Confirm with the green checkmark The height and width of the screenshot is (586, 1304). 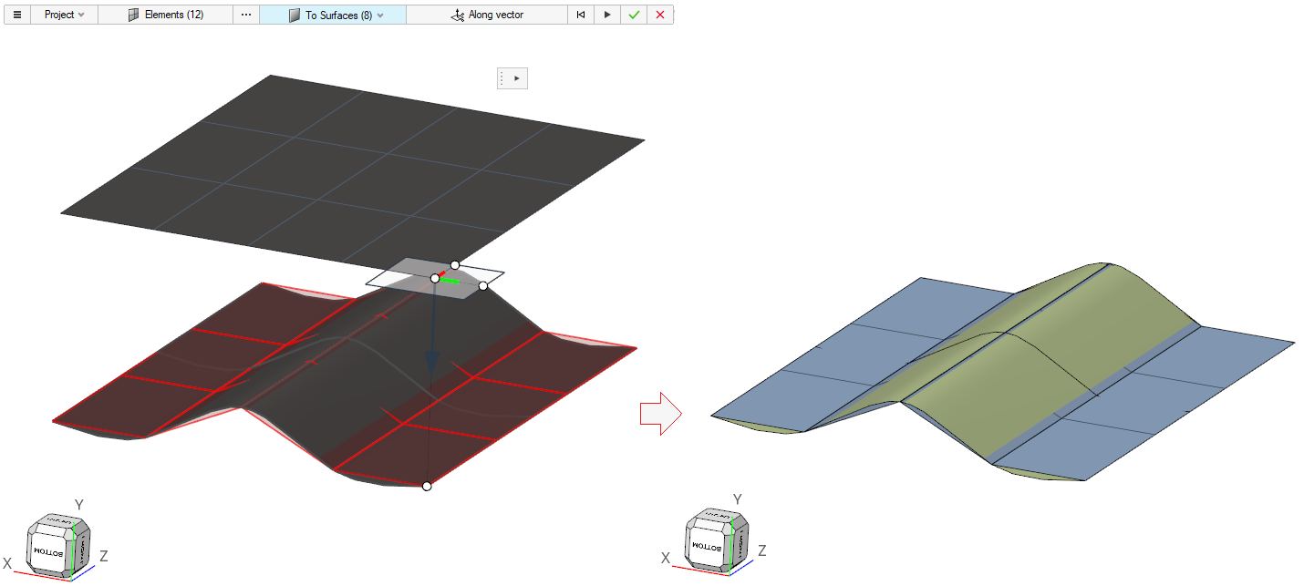click(634, 15)
